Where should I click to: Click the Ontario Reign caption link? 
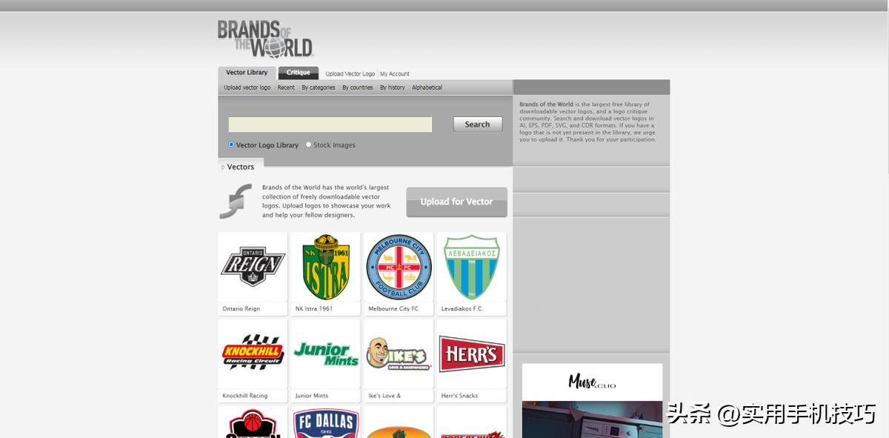pyautogui.click(x=242, y=309)
